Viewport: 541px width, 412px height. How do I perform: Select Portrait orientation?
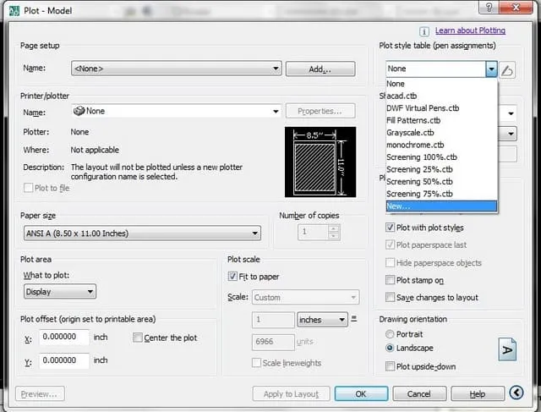pos(390,334)
